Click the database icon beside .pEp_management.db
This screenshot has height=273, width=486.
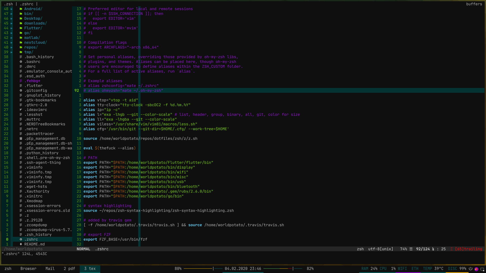(x=21, y=139)
